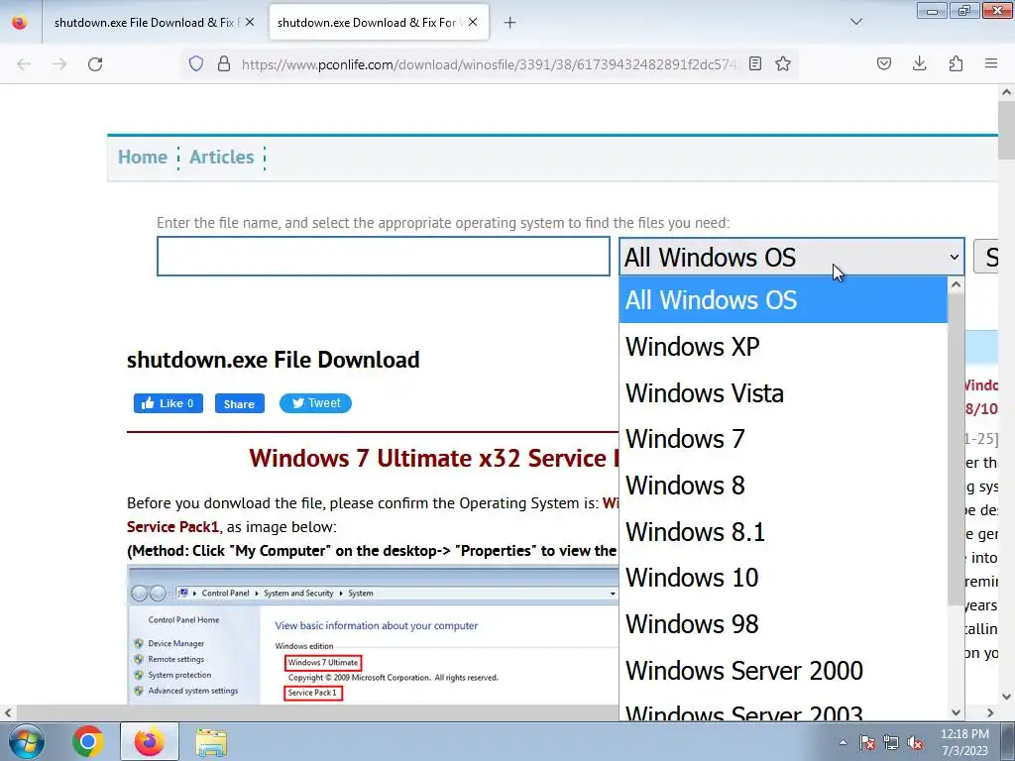This screenshot has height=761, width=1015.
Task: Click the dropdown list scroll down arrow
Action: 956,711
